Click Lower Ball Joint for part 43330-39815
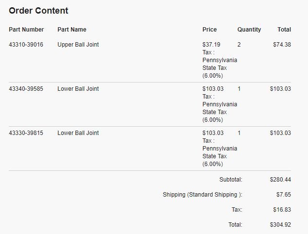The image size is (308, 234). coord(78,133)
